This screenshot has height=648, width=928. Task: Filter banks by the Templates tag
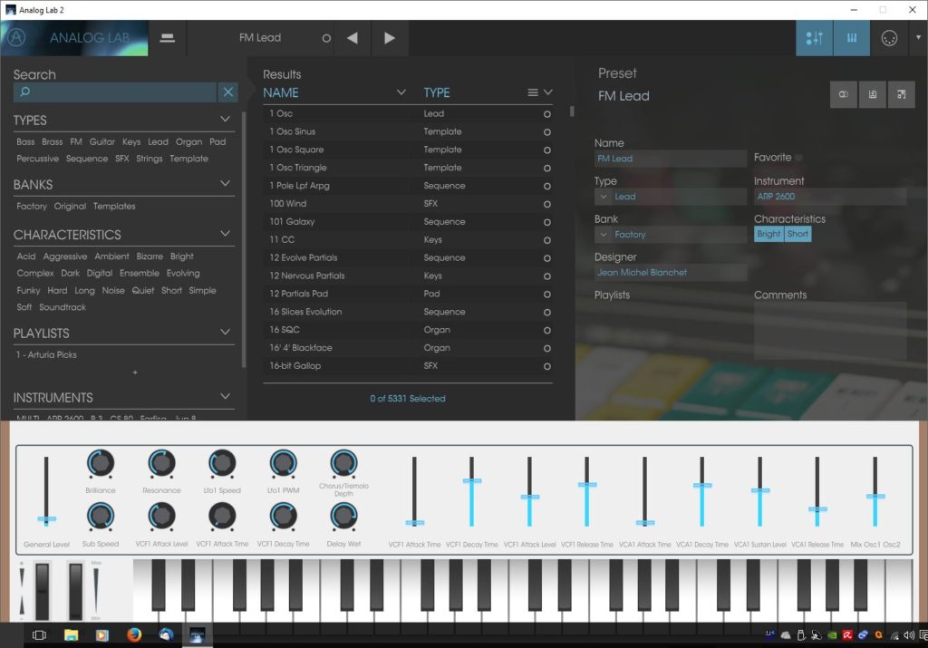(114, 206)
